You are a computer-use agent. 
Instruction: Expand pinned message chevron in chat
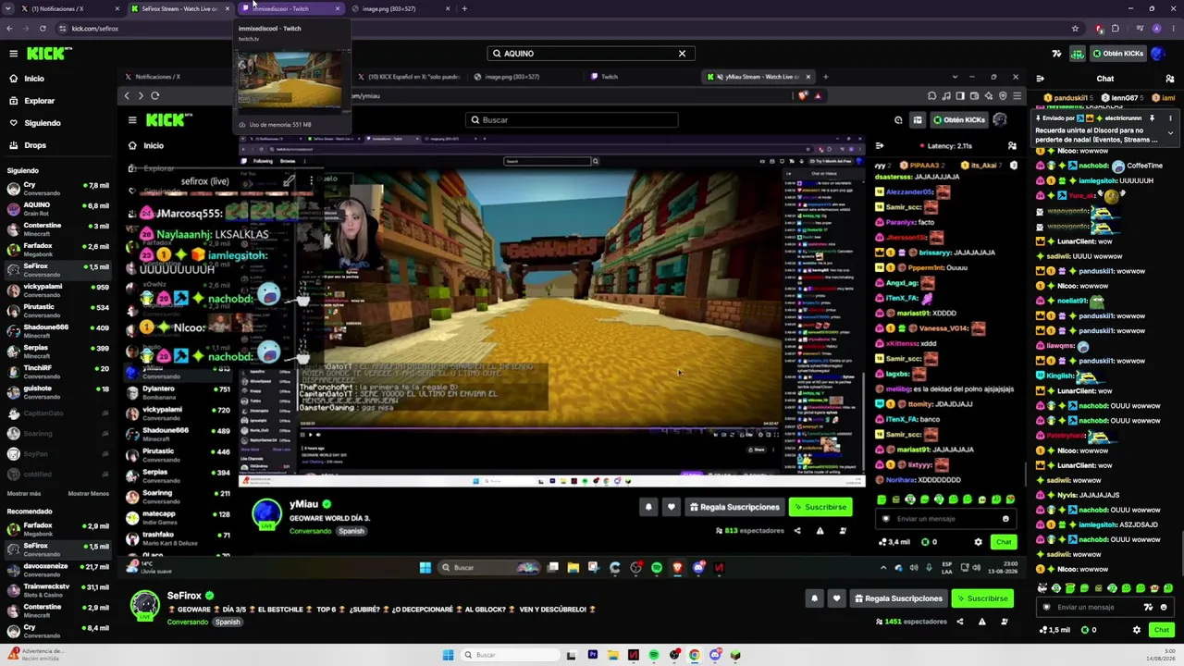1170,133
